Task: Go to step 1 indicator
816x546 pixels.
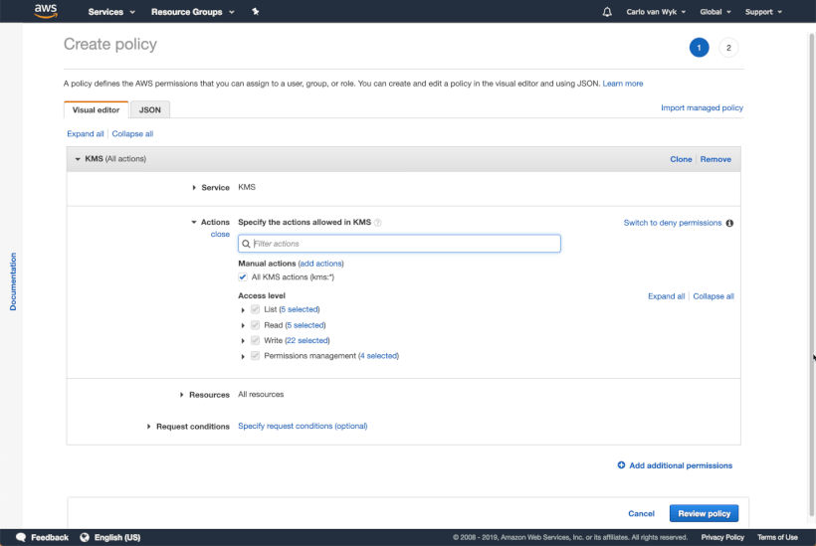Action: pyautogui.click(x=699, y=48)
